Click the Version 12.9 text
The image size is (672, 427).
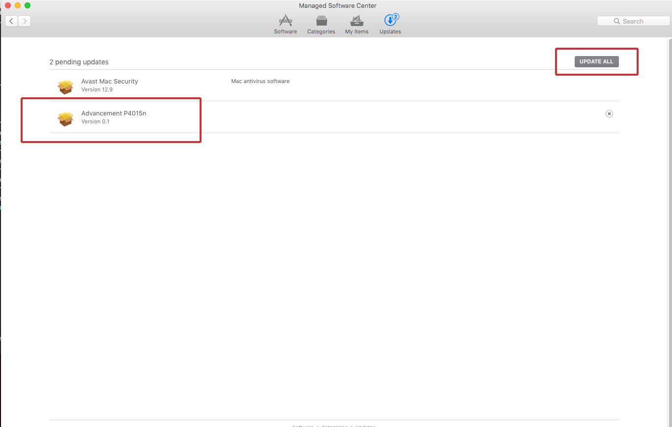(97, 90)
